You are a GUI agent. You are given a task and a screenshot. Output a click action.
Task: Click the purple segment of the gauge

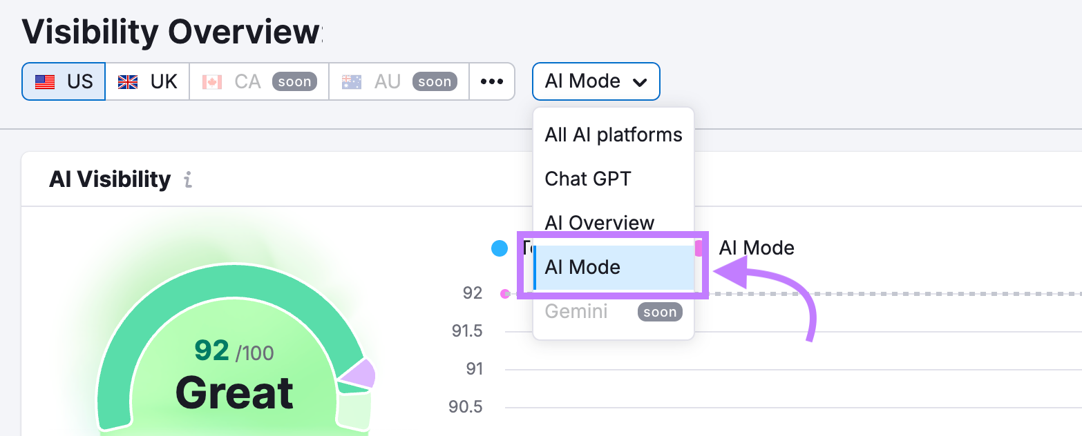pyautogui.click(x=359, y=374)
